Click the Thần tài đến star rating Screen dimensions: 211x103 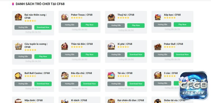tap(77, 47)
